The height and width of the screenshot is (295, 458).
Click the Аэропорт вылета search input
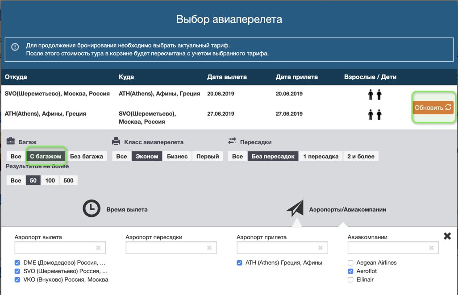click(x=54, y=248)
